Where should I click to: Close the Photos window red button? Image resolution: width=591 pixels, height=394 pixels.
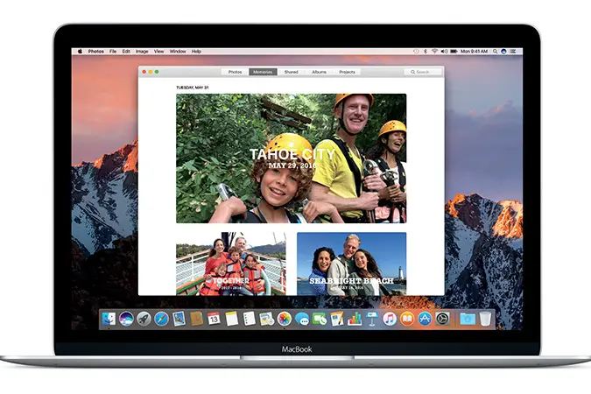tap(144, 72)
